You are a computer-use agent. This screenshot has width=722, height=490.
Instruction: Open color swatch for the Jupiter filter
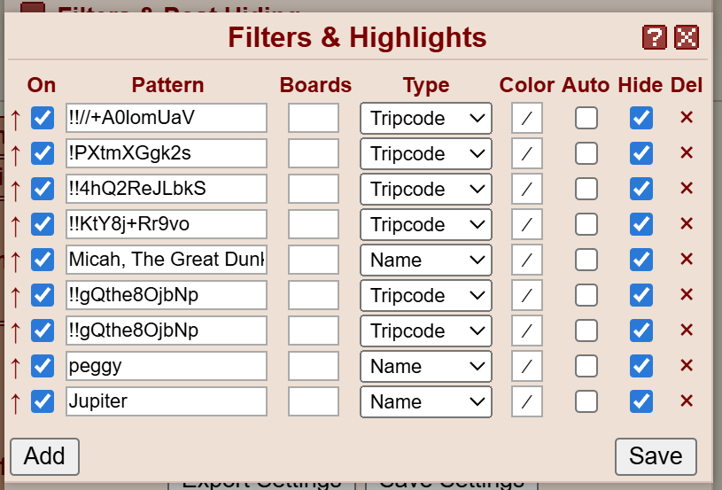pos(527,402)
